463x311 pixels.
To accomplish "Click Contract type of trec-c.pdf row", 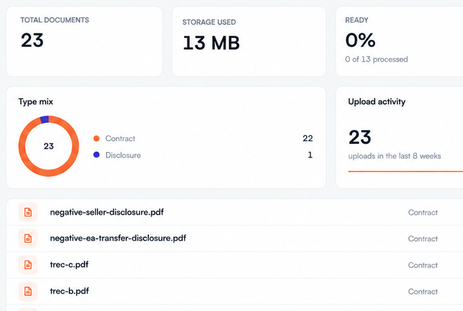I will click(x=423, y=265).
